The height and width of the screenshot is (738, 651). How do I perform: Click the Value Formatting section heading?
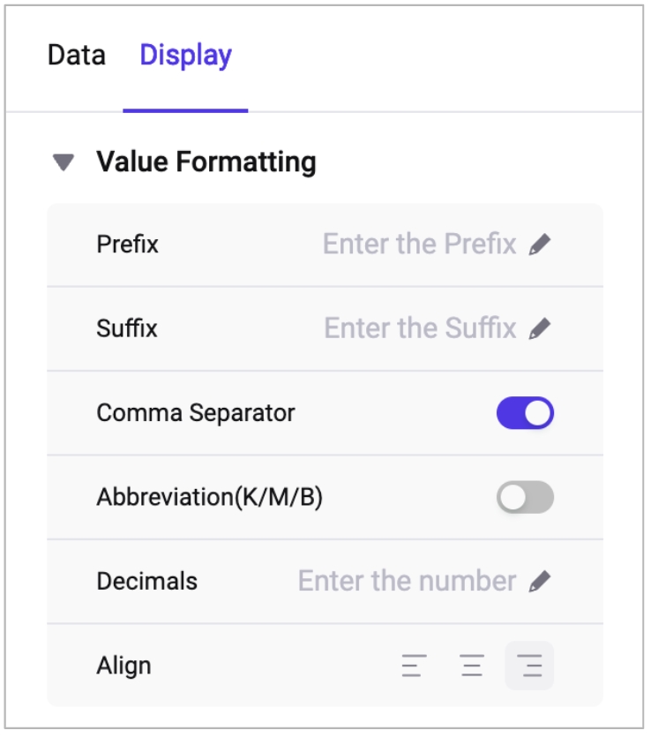[x=206, y=162]
